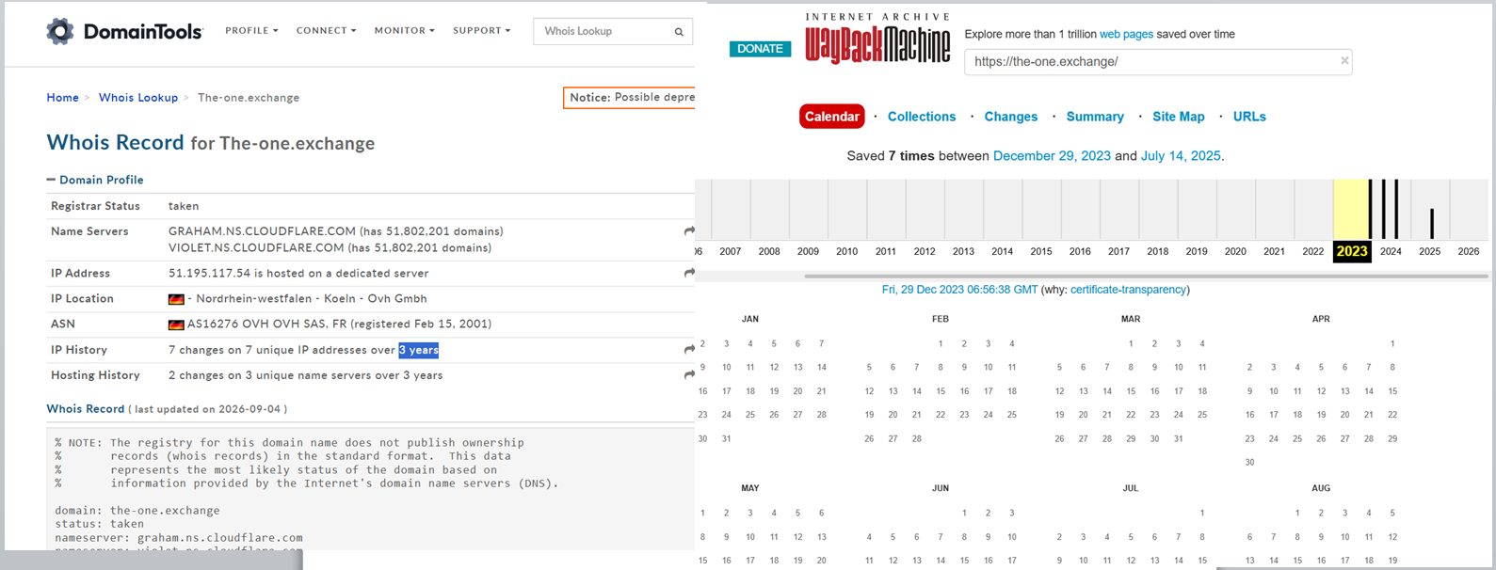Open the December 29, 2023 link
1496x570 pixels.
1052,156
